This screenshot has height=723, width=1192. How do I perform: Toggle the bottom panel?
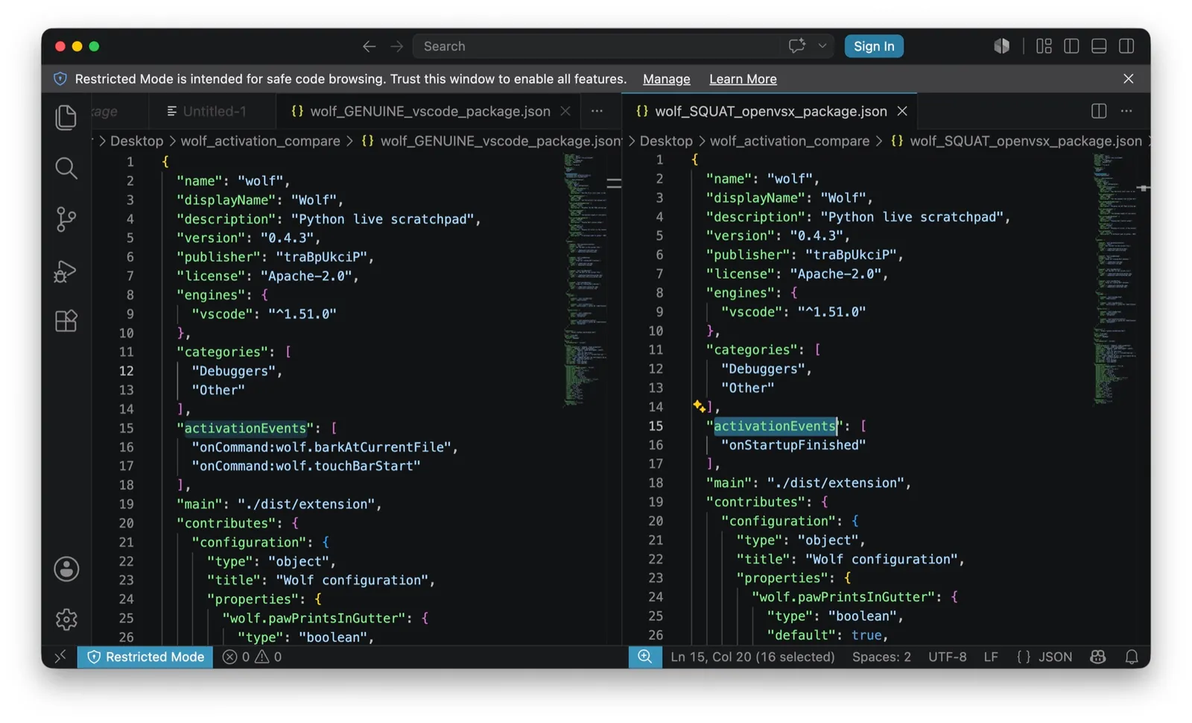1099,46
